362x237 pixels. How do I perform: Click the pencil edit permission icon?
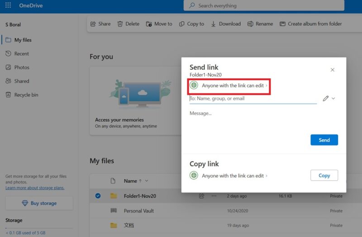coord(325,98)
